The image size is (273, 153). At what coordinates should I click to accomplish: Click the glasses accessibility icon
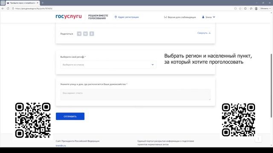point(166,17)
